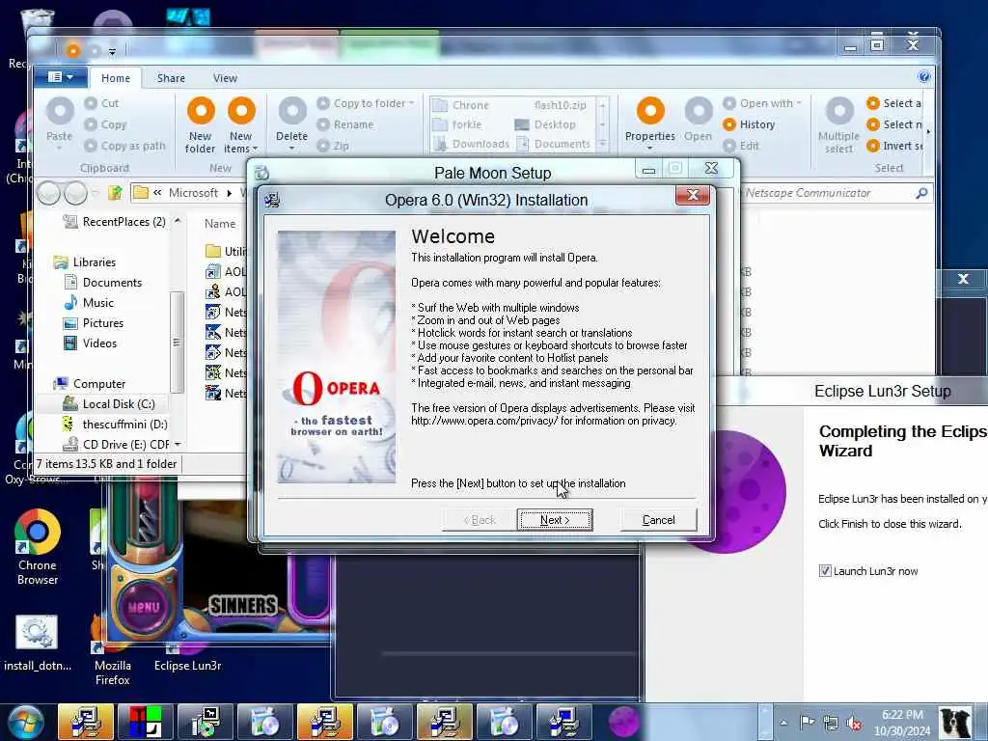Open the Explorer ribbon help icon
The height and width of the screenshot is (741, 988).
(x=923, y=77)
